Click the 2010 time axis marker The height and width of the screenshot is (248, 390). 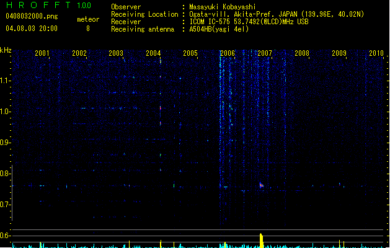coord(376,53)
